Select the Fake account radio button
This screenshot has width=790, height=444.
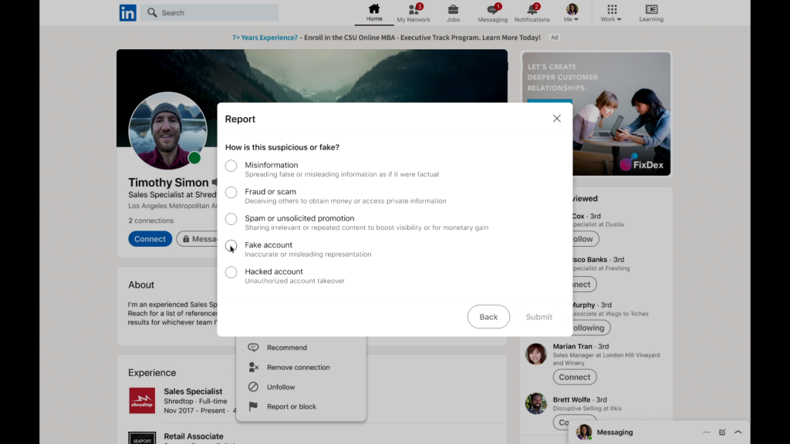(231, 246)
